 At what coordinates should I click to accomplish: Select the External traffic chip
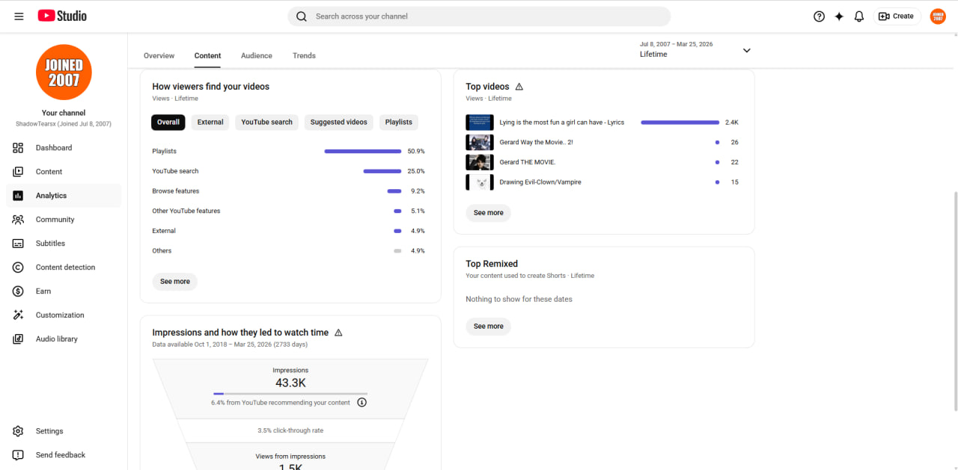pos(210,123)
